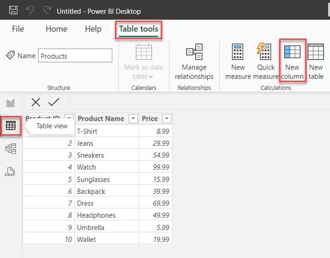
Task: Select the T-Shirt cell
Action: click(107, 132)
